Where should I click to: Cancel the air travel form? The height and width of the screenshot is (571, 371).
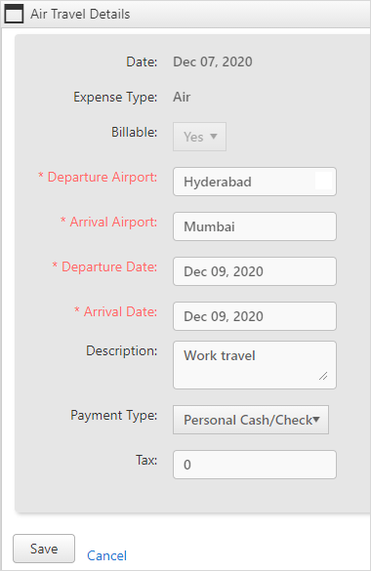106,555
